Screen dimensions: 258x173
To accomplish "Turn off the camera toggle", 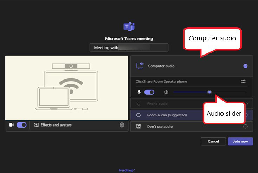I will click(x=21, y=125).
